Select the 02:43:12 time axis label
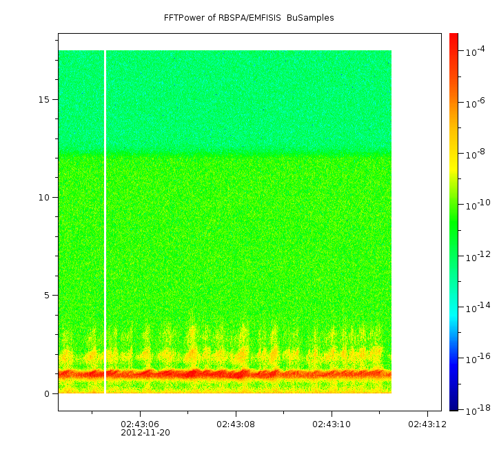The width and height of the screenshot is (499, 452). click(427, 424)
